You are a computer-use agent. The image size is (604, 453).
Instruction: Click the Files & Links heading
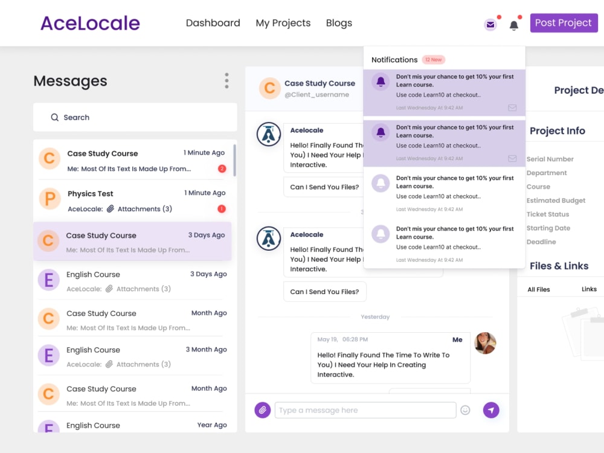coord(559,266)
